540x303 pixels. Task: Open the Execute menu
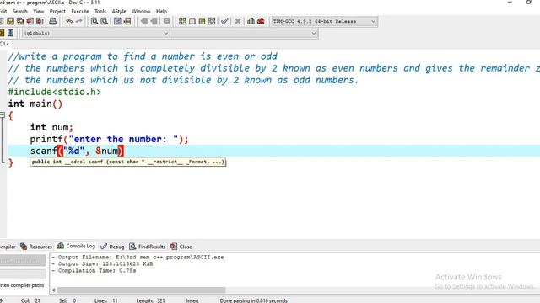pyautogui.click(x=80, y=11)
